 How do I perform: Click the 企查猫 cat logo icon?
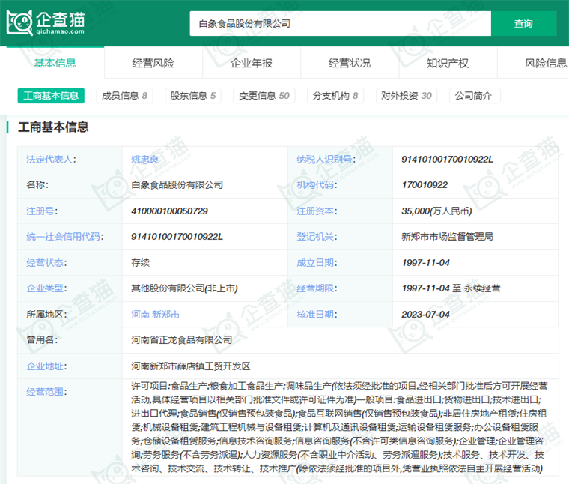click(20, 22)
